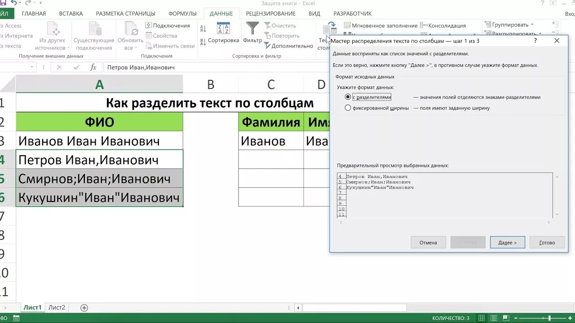Click the Clear filter (Очистить) command
Screen dimensions: 575x323
[280, 26]
